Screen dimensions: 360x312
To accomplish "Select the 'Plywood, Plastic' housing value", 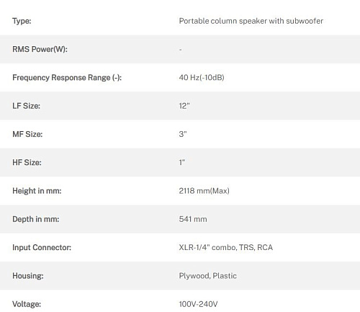I will [x=208, y=276].
